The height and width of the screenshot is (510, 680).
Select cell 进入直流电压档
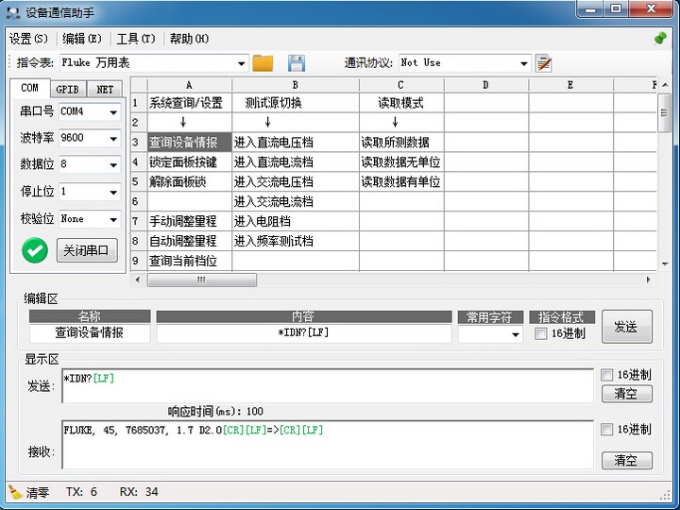(x=296, y=143)
